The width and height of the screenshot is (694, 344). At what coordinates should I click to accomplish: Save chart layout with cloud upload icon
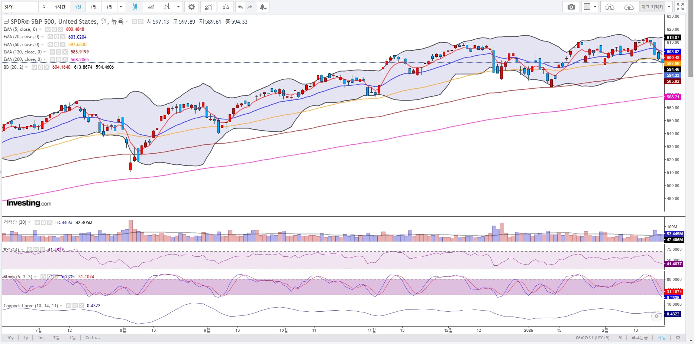click(629, 7)
